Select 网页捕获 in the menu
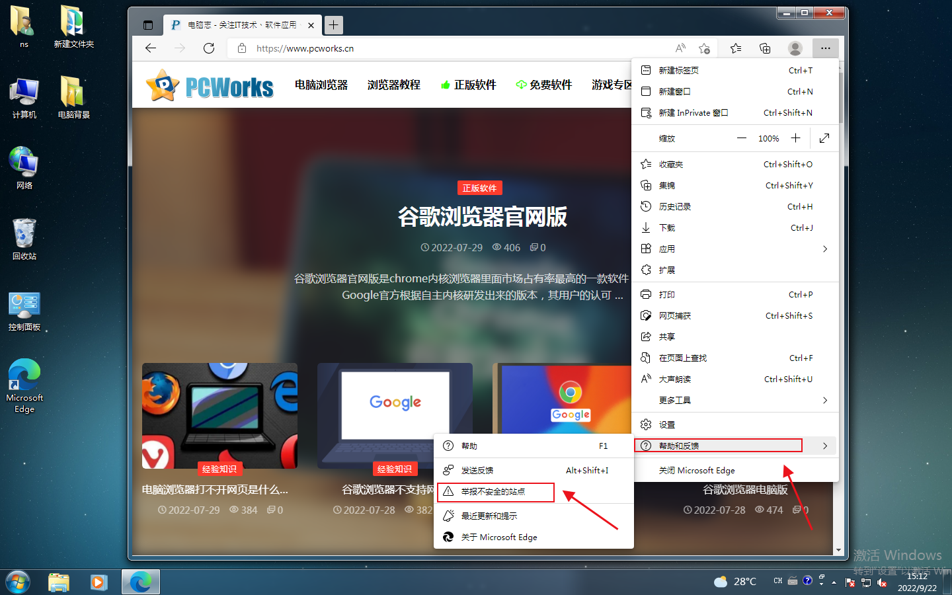Screen dimensions: 952x595 point(735,315)
